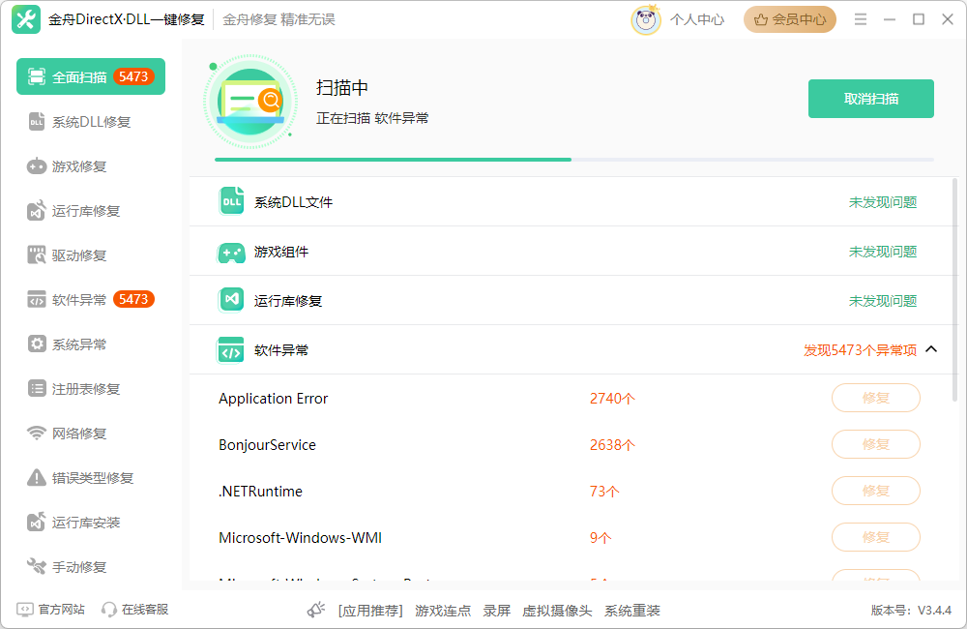Open the 会员中心 membership center
967x629 pixels.
(x=790, y=18)
